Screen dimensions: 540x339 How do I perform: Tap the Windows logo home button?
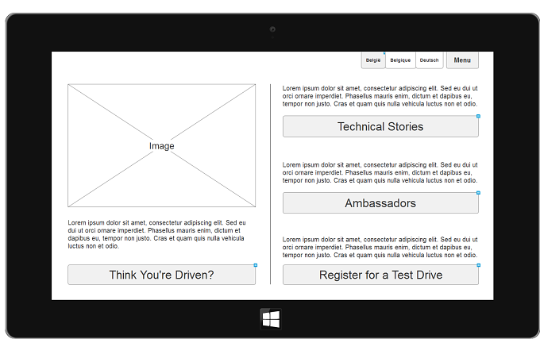[271, 319]
